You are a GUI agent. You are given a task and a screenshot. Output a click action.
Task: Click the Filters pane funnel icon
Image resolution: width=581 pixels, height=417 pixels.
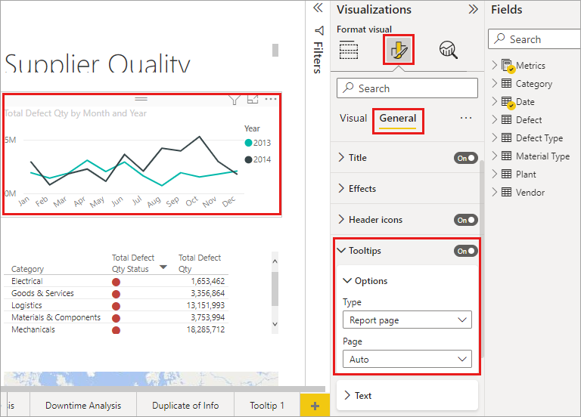319,30
